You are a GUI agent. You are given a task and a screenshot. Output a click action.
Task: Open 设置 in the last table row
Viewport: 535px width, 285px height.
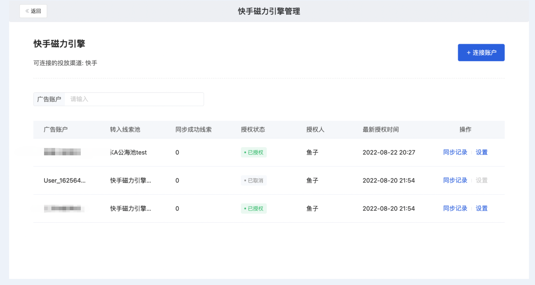(x=481, y=208)
